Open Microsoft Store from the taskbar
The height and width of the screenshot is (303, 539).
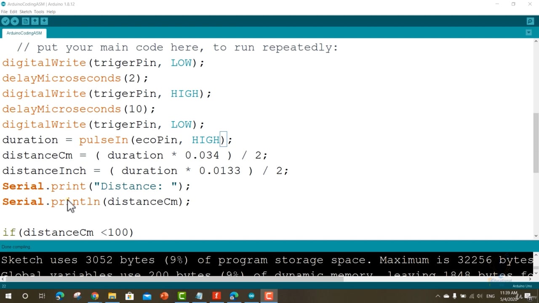[x=130, y=296]
